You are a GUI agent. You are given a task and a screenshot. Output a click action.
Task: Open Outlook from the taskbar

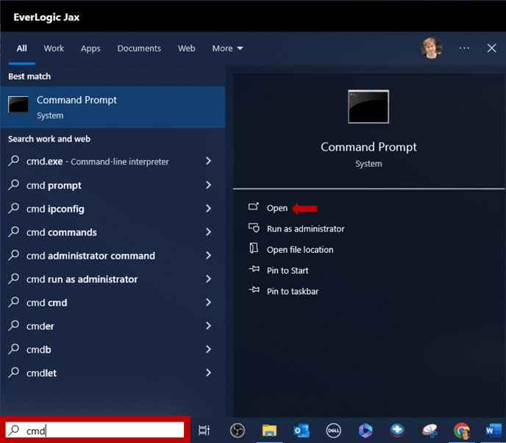302,430
